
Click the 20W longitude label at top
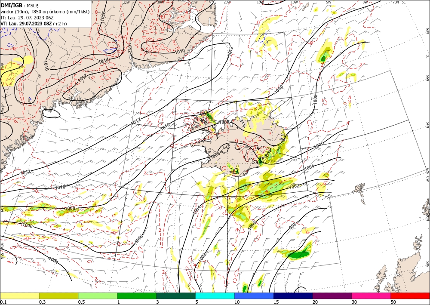pos(227,2)
